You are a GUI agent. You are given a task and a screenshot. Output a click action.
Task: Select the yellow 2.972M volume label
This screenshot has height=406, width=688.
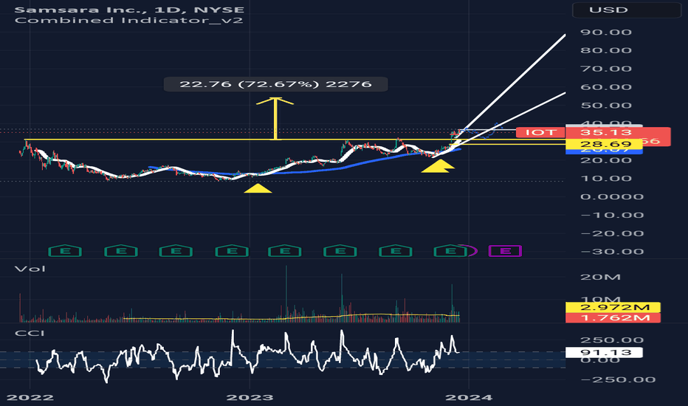[613, 307]
